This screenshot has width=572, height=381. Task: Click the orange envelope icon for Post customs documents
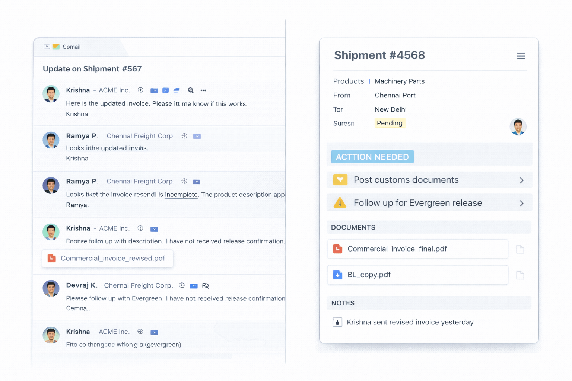[x=340, y=180]
